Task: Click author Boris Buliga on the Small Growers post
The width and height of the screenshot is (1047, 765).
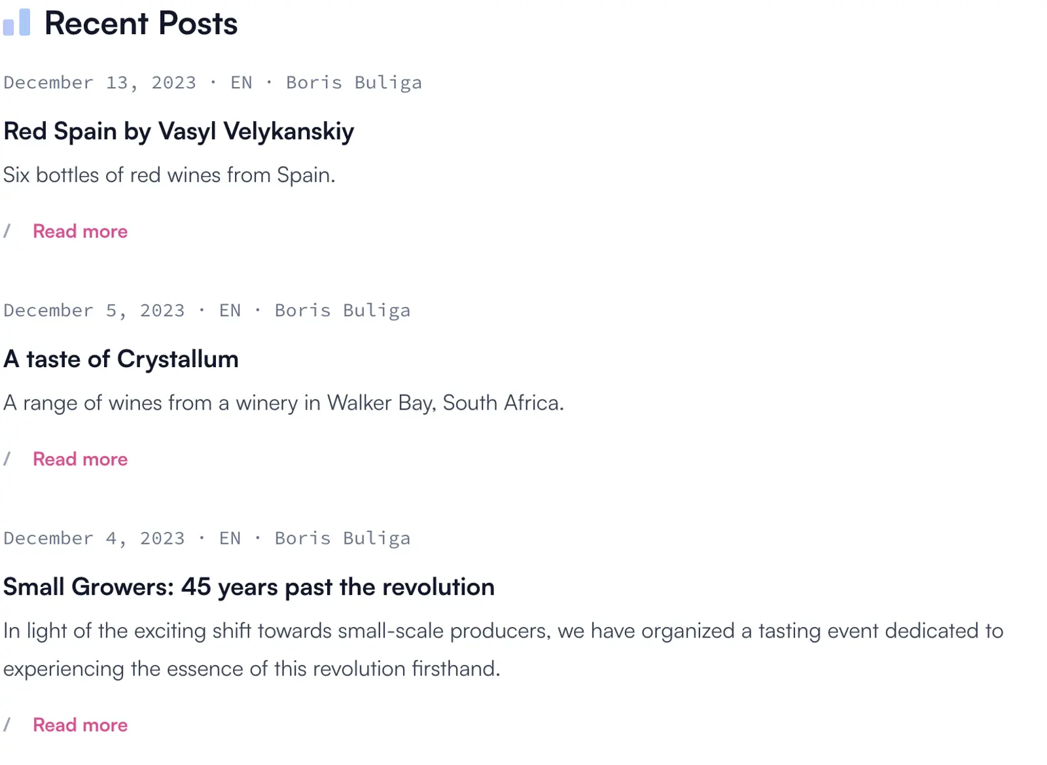Action: tap(342, 538)
